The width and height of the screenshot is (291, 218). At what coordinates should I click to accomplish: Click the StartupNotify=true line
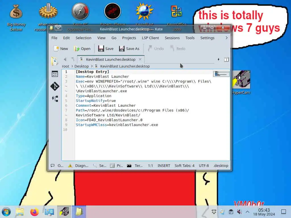coord(96,101)
